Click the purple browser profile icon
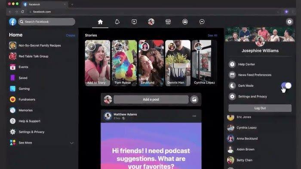The height and width of the screenshot is (169, 301). tap(286, 12)
